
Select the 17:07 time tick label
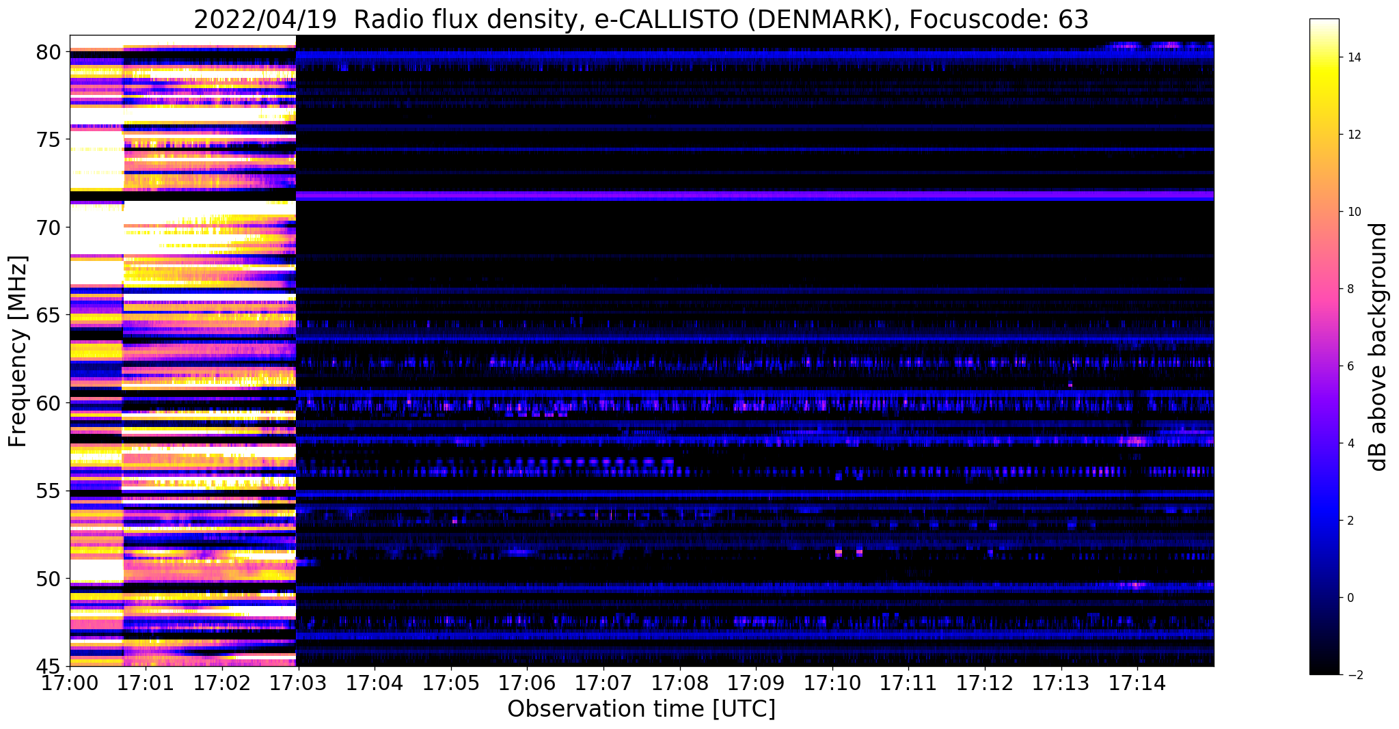coord(603,683)
